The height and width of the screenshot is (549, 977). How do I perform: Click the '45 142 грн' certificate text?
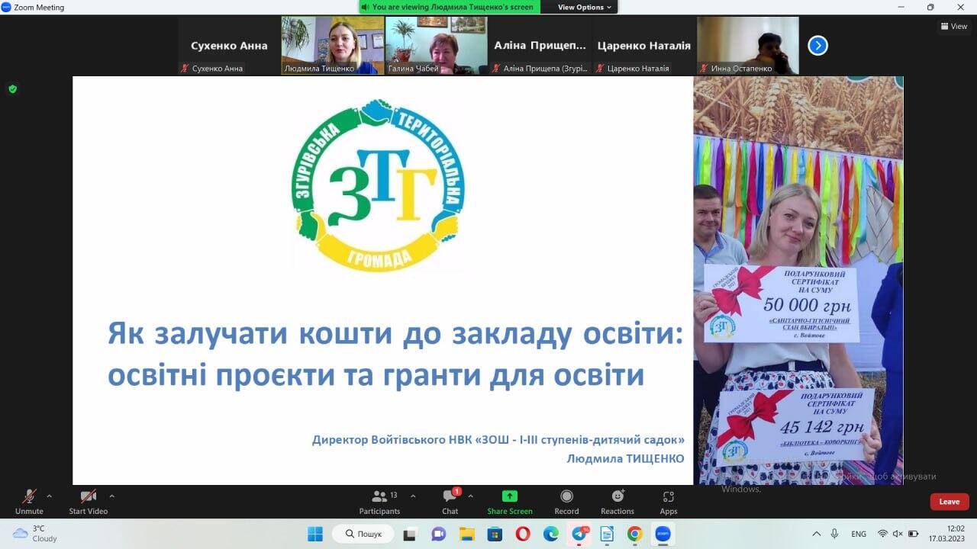point(821,426)
